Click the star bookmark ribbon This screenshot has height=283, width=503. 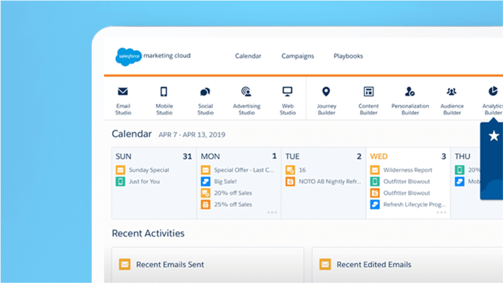[493, 136]
